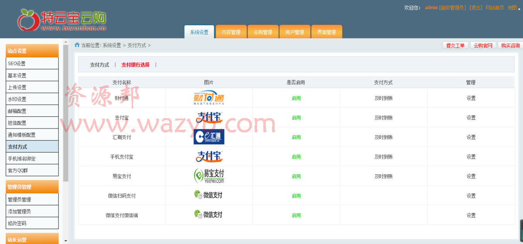Open 设置 for 微信扫码支付
523x244 pixels.
[x=471, y=196]
